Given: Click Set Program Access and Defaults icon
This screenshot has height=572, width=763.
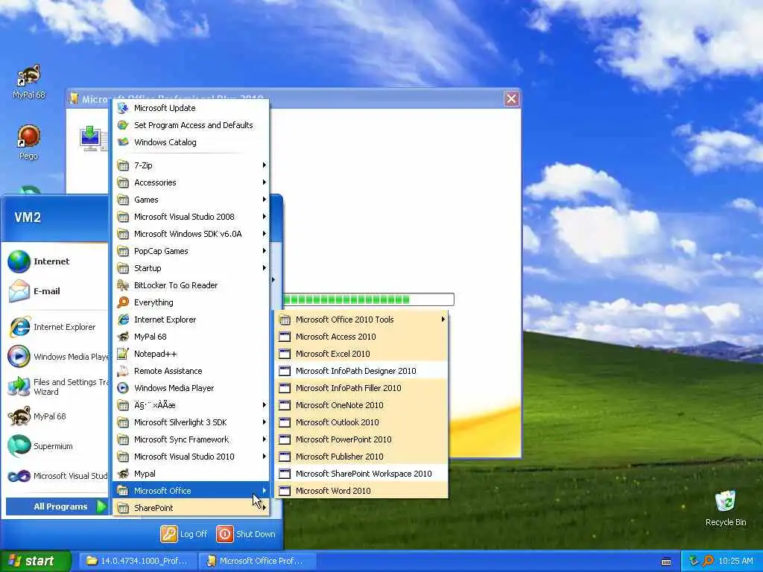Looking at the screenshot, I should [x=123, y=125].
